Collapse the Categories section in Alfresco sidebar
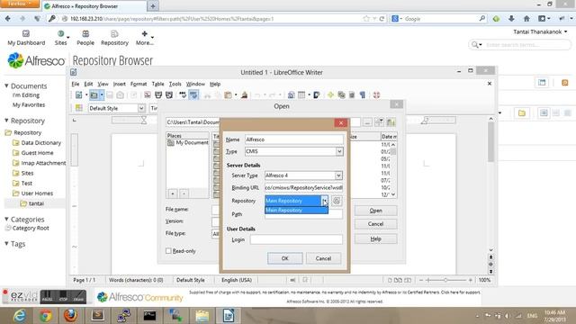The height and width of the screenshot is (324, 576). pyautogui.click(x=6, y=219)
